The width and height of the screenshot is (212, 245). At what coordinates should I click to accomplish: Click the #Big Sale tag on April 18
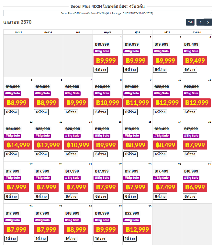191,136
